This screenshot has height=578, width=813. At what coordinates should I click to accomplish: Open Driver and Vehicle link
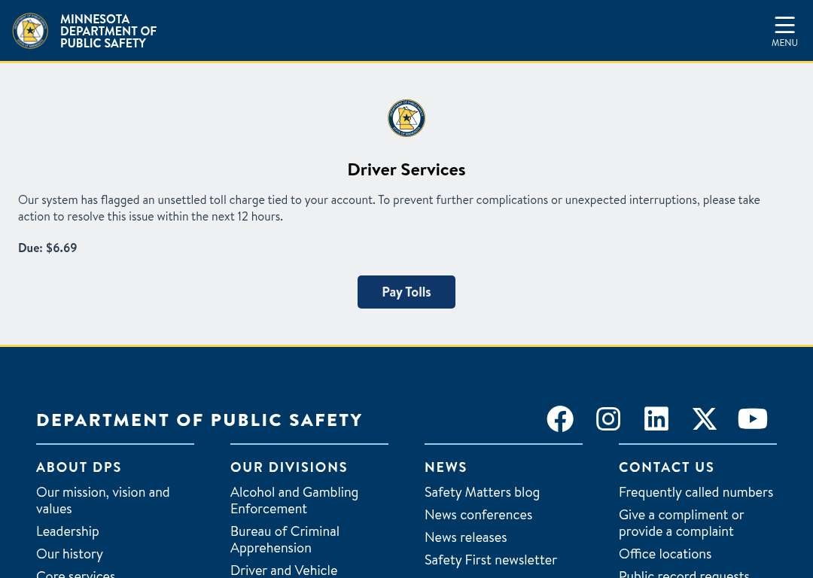point(284,570)
